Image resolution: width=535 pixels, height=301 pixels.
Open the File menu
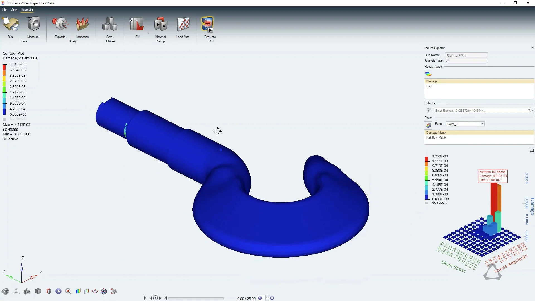pyautogui.click(x=4, y=9)
